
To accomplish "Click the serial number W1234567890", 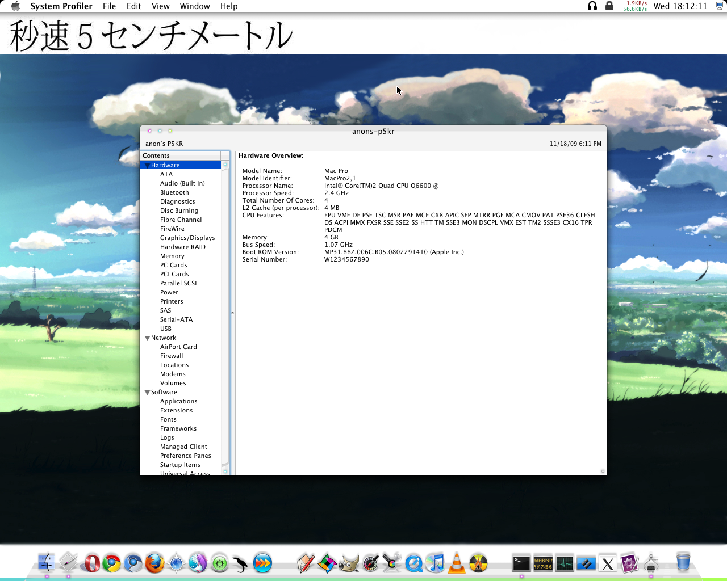I will point(346,259).
